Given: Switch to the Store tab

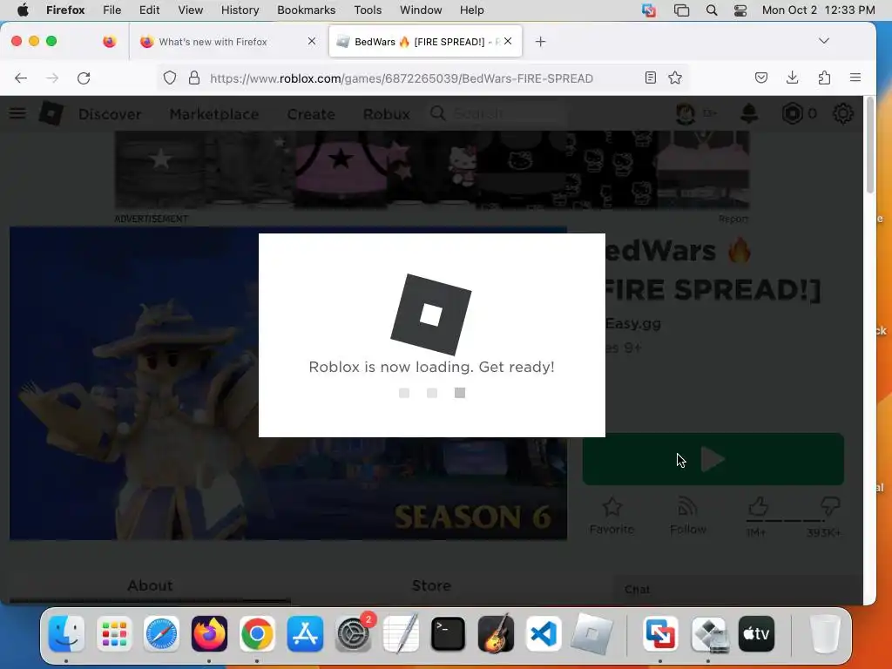Looking at the screenshot, I should pos(431,586).
